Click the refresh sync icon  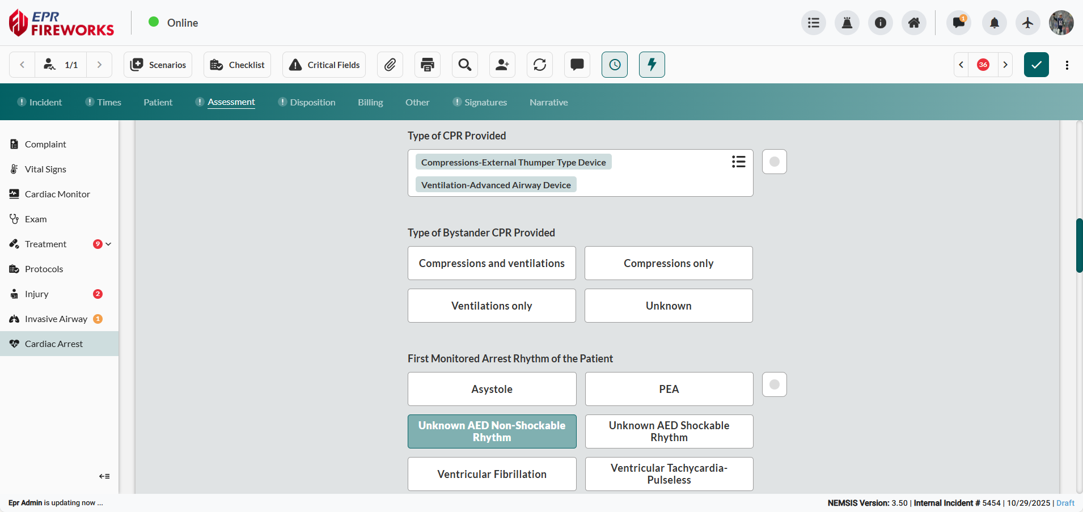[x=540, y=65]
